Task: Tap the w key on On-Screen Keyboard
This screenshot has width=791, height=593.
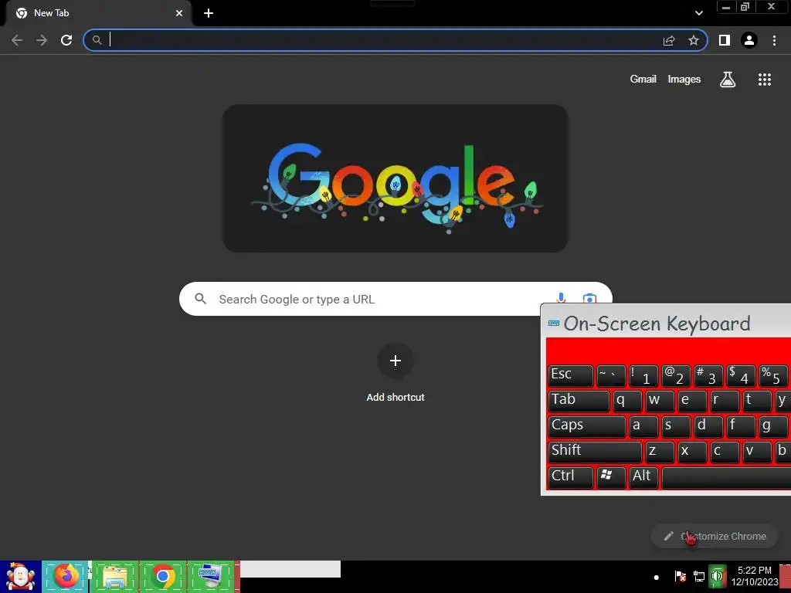Action: coord(660,401)
